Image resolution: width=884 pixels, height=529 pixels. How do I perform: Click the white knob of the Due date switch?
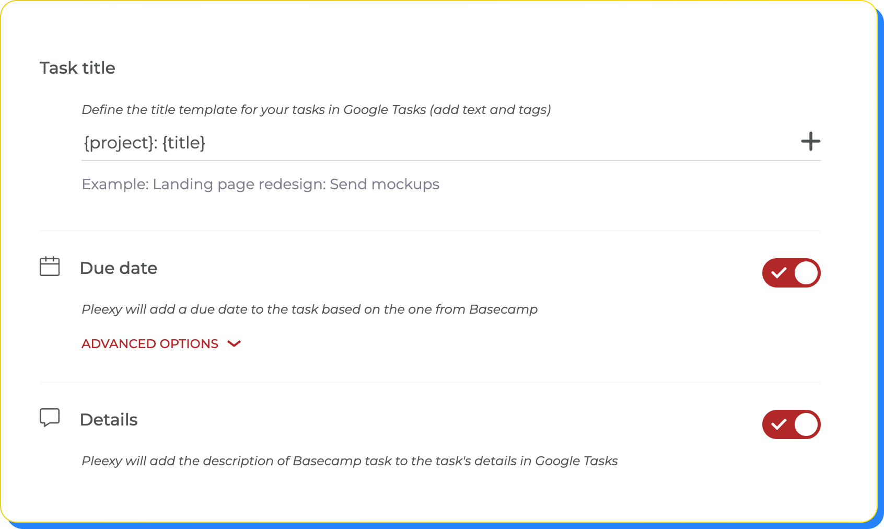(x=805, y=272)
